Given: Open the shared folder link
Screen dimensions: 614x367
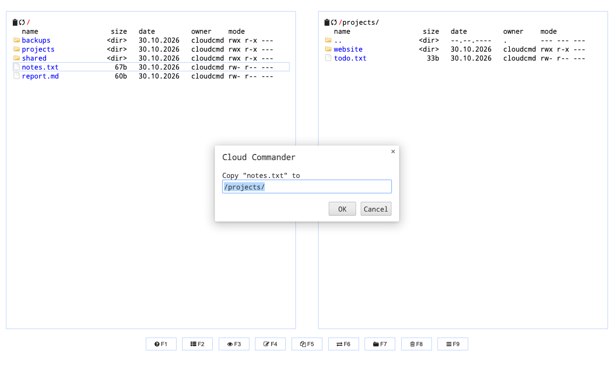Looking at the screenshot, I should (x=34, y=58).
